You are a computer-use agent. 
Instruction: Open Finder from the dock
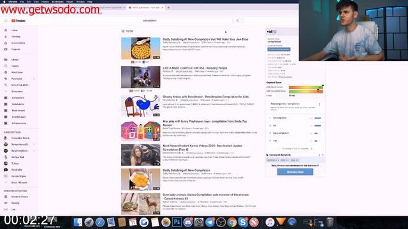[x=78, y=222]
